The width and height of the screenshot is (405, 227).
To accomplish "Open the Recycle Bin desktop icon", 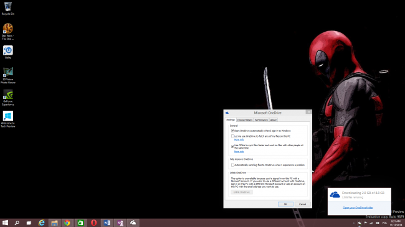I will (x=7, y=9).
